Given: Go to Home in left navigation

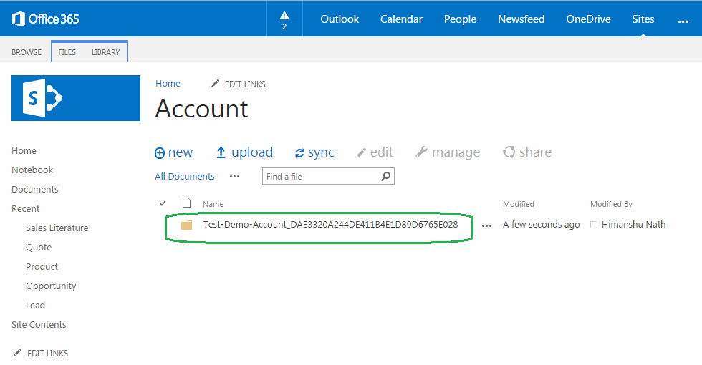Looking at the screenshot, I should point(24,151).
